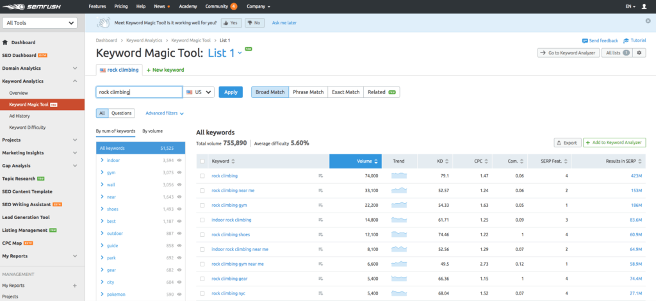
Task: Select all keywords header checkbox
Action: click(x=202, y=161)
